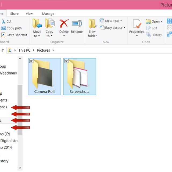Click This PC in the address breadcrumb
172x172 pixels.
[24, 50]
